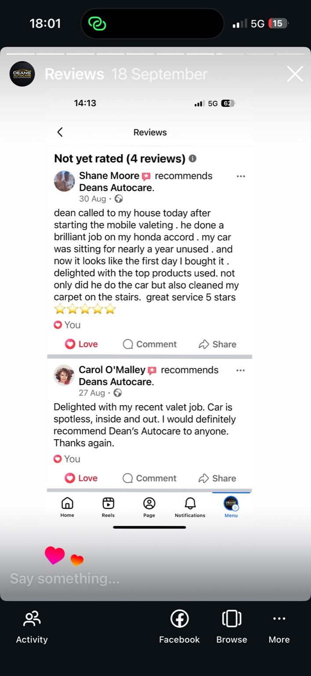The height and width of the screenshot is (676, 311).
Task: Send the pink heart reaction
Action: (54, 555)
